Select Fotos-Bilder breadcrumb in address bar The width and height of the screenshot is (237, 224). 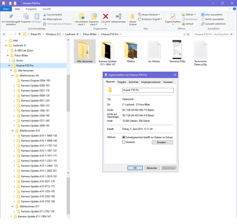90,34
